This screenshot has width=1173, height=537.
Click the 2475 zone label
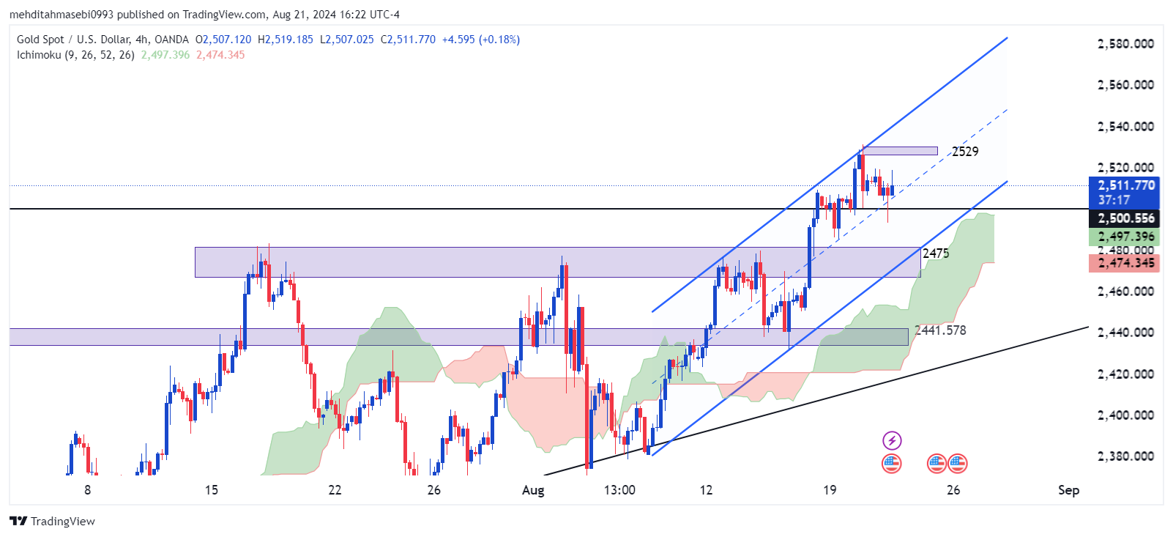click(x=936, y=253)
